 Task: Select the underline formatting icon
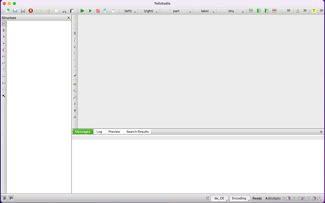75,46
